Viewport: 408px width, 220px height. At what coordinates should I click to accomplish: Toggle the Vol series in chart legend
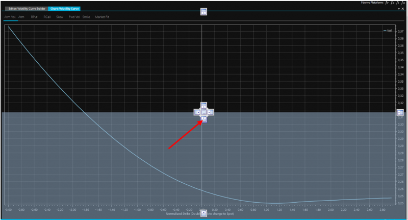388,31
